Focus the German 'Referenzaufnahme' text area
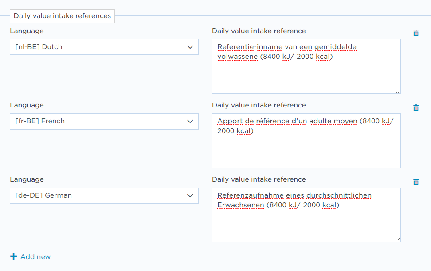Image resolution: width=431 pixels, height=271 pixels. [x=306, y=215]
